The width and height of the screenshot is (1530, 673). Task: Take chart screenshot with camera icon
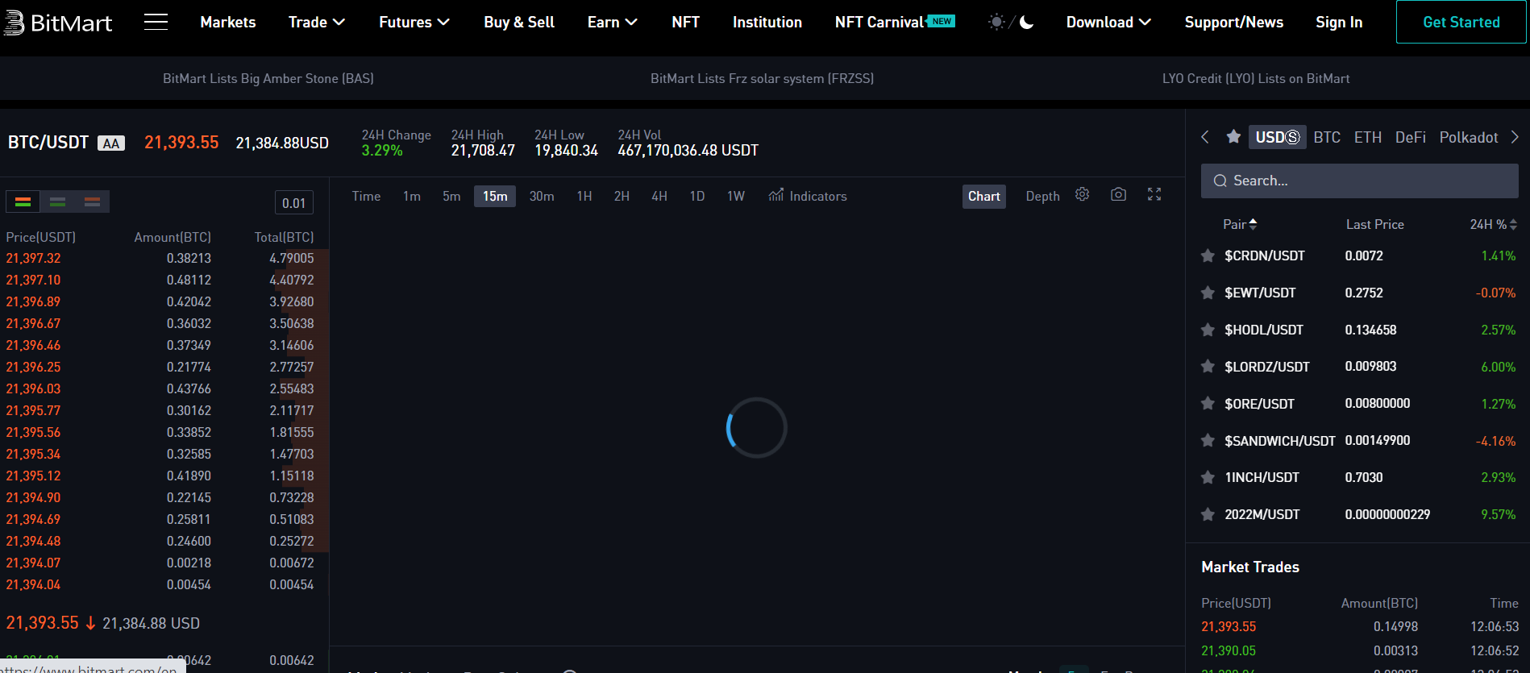click(x=1118, y=194)
